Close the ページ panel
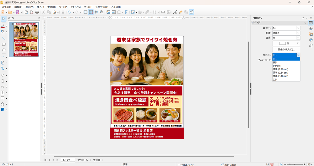 (x=39, y=18)
